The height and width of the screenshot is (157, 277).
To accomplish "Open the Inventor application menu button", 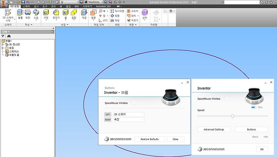I will click(x=4, y=3).
